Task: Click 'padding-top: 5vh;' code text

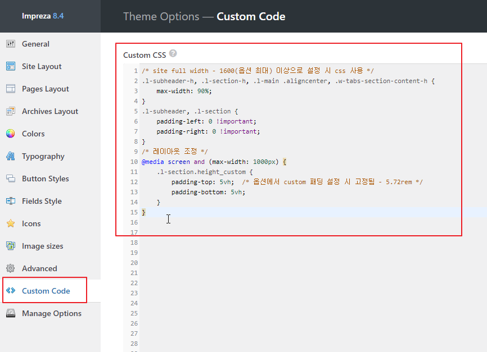Action: point(202,182)
